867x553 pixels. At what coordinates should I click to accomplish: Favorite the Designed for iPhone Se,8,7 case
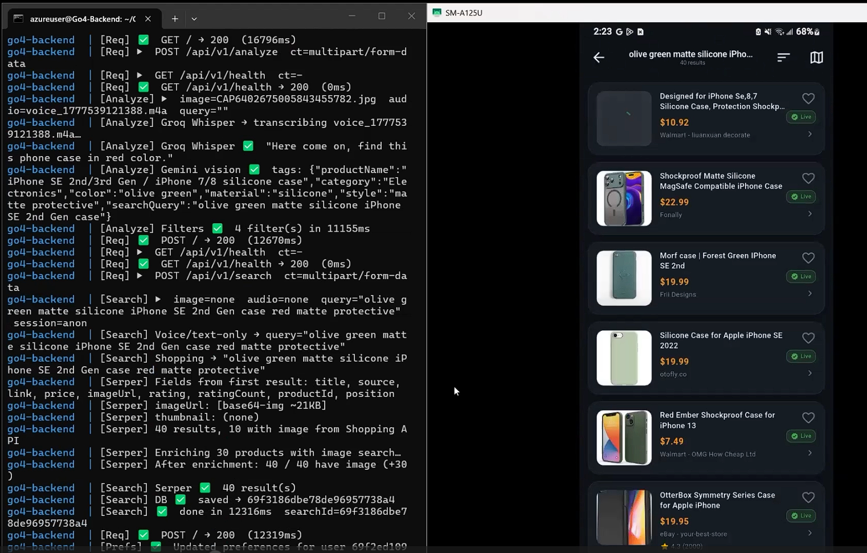tap(808, 99)
